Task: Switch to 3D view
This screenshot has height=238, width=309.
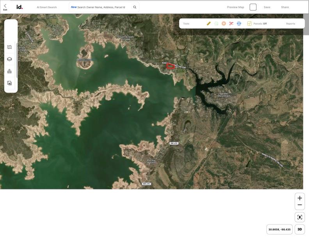Action: 300,229
